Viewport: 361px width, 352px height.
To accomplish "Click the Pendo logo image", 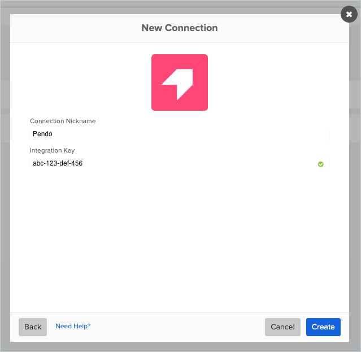I will [180, 82].
